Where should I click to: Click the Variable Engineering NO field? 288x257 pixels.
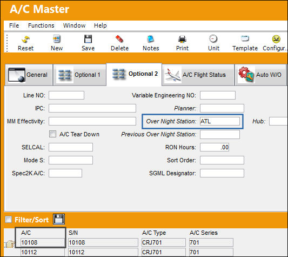click(218, 95)
